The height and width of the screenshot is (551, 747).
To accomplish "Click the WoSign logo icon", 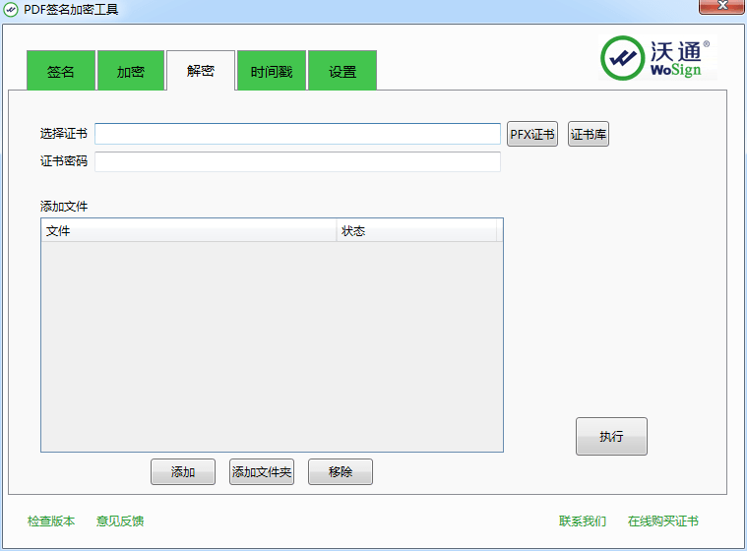I will click(x=623, y=59).
